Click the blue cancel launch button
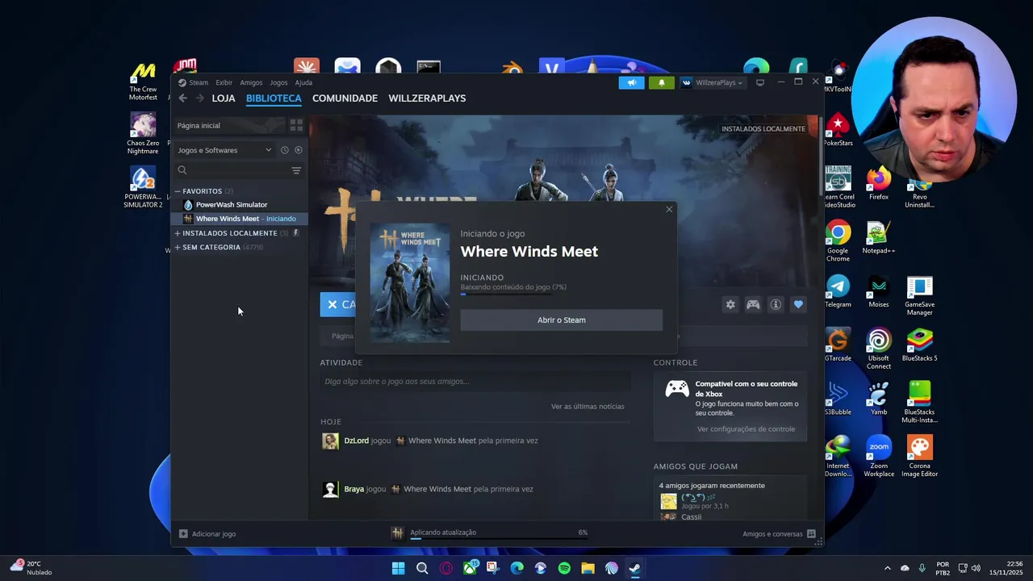The image size is (1033, 581). 337,304
